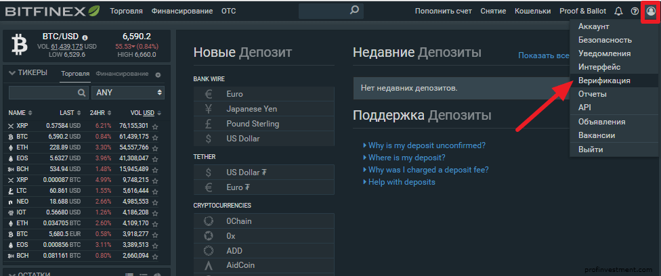Favorite the BTC USD star
Image resolution: width=661 pixels, height=276 pixels.
155,137
